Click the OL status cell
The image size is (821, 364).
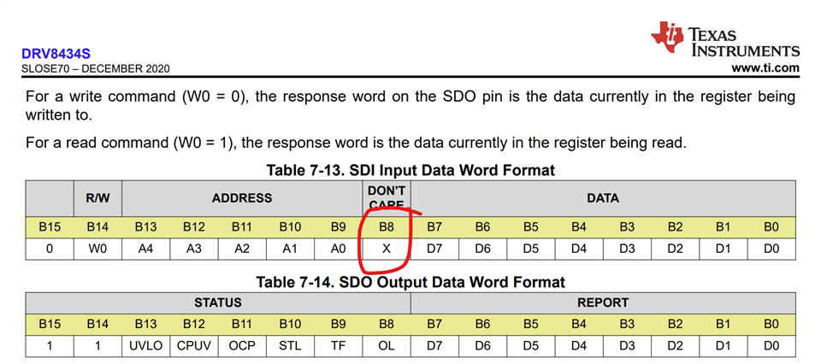387,346
